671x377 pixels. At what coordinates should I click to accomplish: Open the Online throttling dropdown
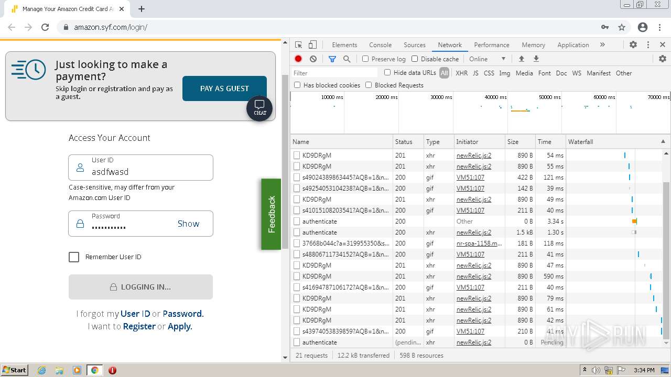[x=488, y=59]
